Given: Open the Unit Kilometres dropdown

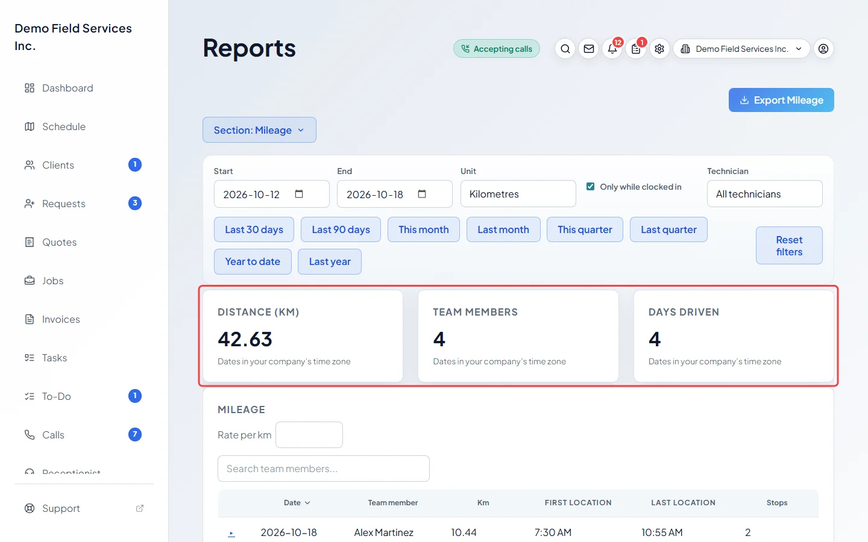Looking at the screenshot, I should click(x=518, y=194).
